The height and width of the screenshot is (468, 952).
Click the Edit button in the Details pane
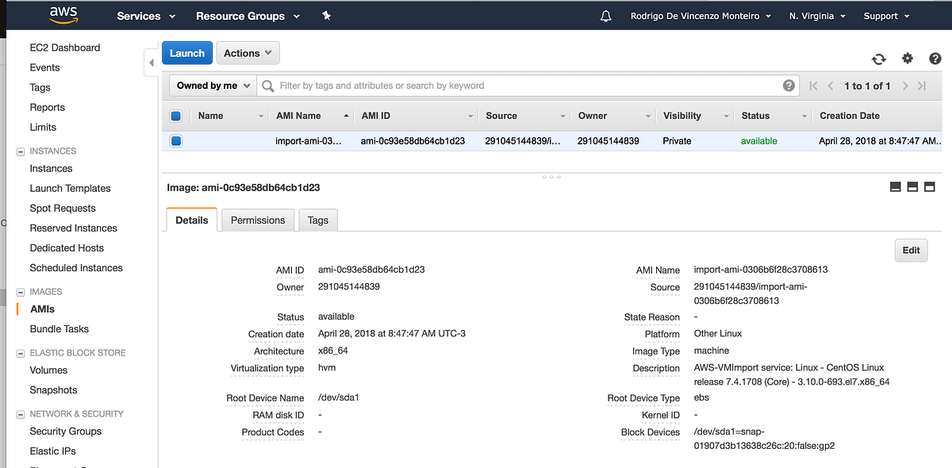[911, 250]
